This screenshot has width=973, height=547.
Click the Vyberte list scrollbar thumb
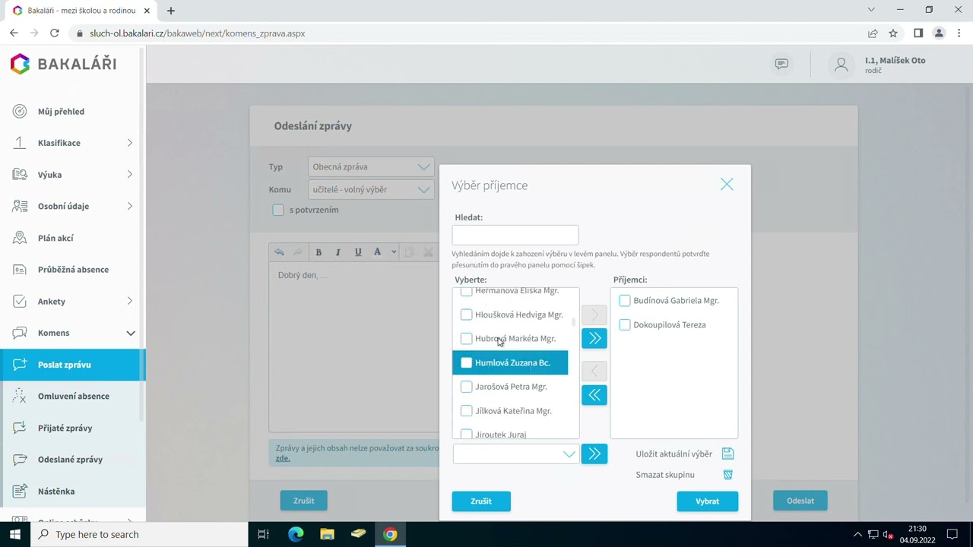point(573,322)
